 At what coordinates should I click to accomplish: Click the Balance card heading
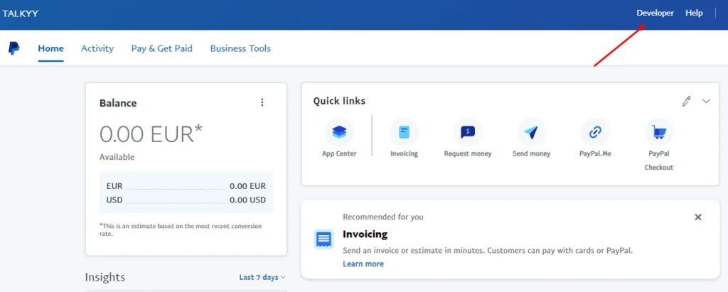click(x=118, y=103)
